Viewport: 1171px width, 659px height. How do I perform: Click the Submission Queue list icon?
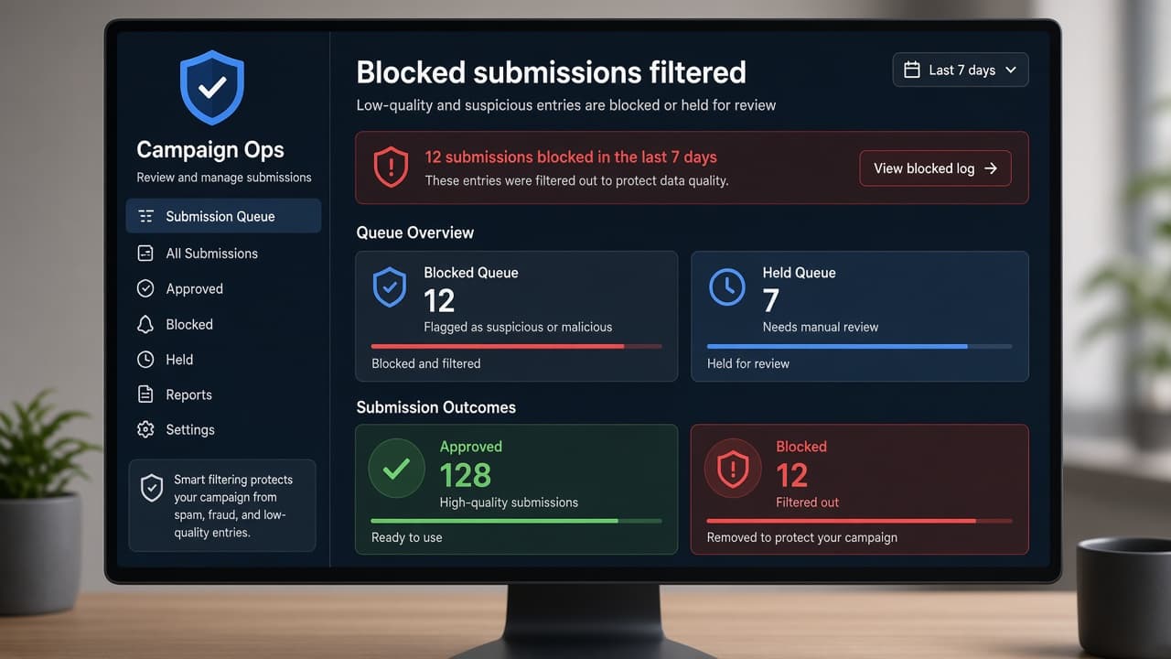click(145, 216)
